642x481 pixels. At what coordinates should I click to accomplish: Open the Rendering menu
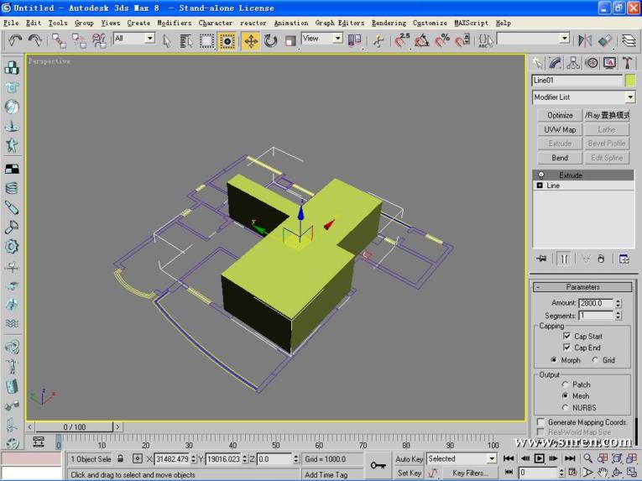[x=389, y=23]
